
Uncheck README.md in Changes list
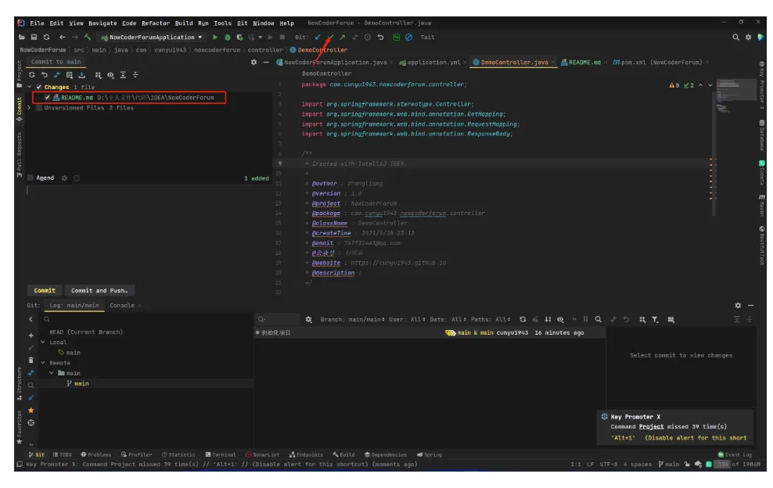point(47,97)
